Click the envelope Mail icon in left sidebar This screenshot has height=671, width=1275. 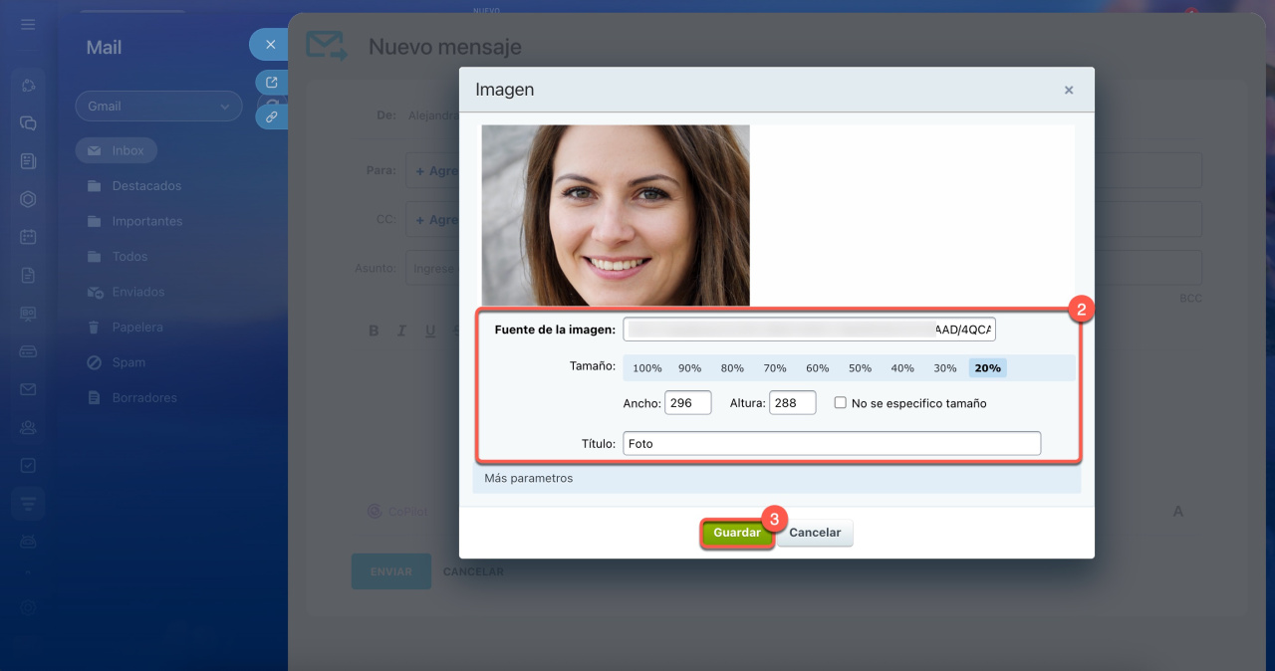click(x=28, y=389)
